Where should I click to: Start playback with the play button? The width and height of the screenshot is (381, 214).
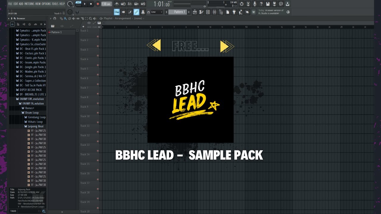85,4
